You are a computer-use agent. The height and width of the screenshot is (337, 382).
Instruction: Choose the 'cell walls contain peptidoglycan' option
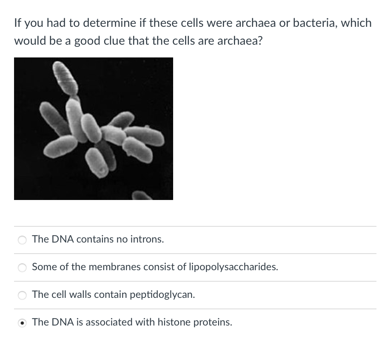[22, 295]
